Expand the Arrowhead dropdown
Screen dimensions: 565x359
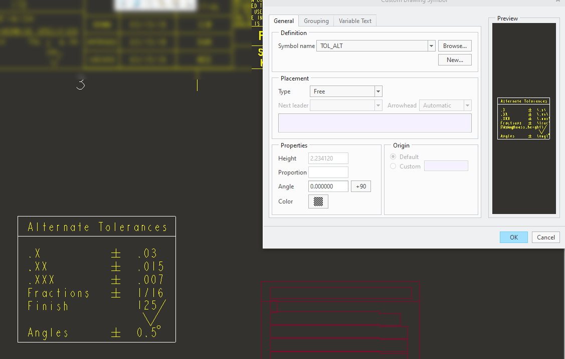pyautogui.click(x=467, y=105)
